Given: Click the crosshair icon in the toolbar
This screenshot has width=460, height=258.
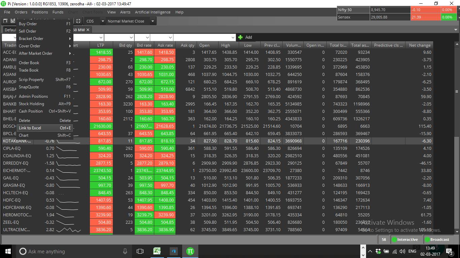Looking at the screenshot, I should tap(78, 21).
